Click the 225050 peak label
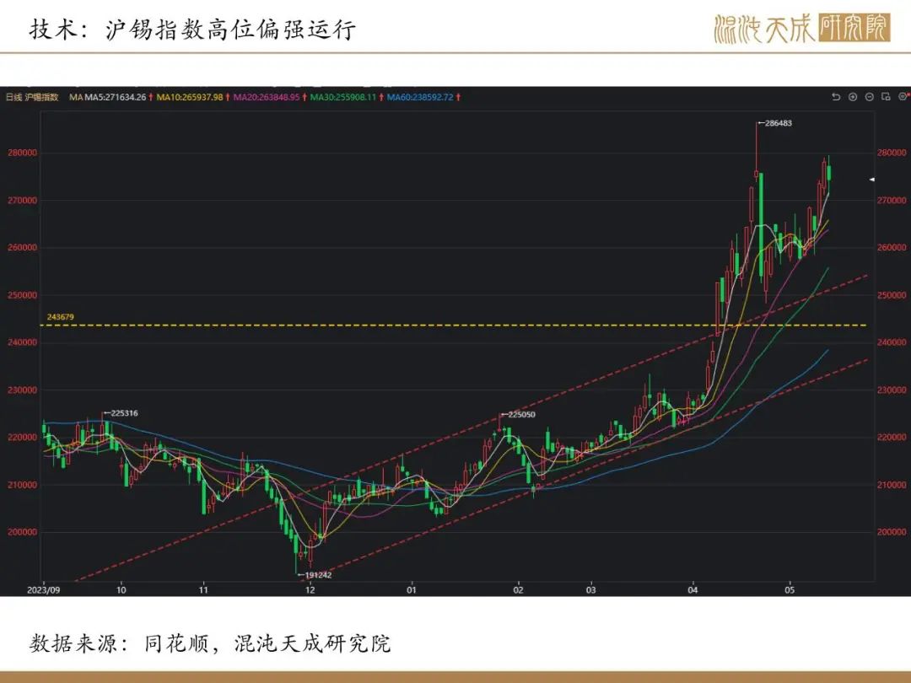 [522, 415]
